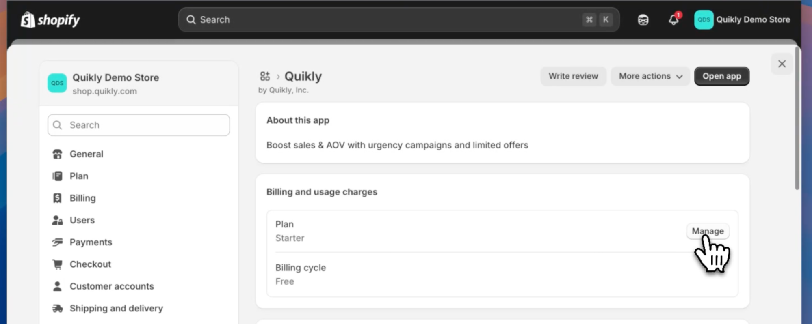Click the General store icon
812x324 pixels.
(57, 154)
